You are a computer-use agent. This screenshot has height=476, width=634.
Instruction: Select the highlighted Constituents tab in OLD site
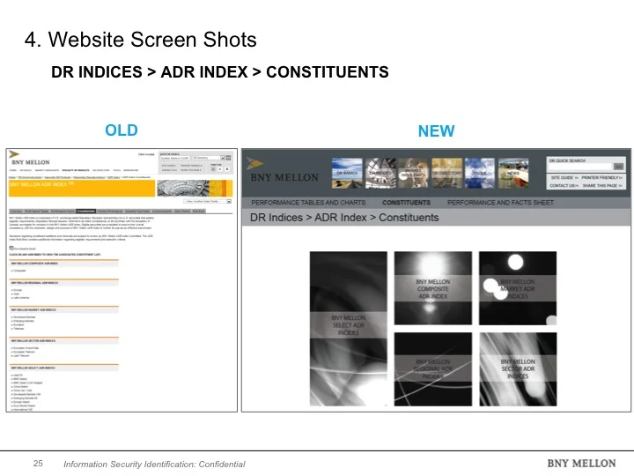point(85,212)
